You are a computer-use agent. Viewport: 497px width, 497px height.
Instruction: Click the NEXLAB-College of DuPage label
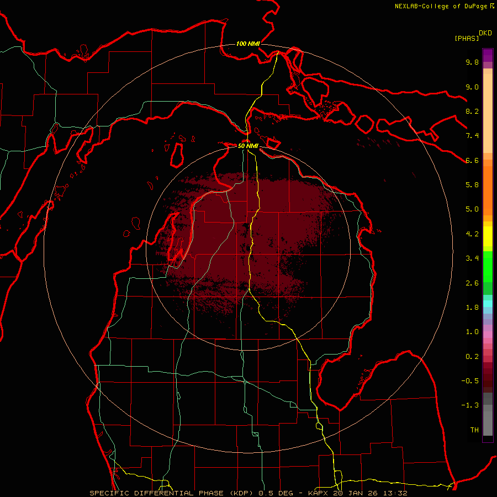[x=445, y=6]
